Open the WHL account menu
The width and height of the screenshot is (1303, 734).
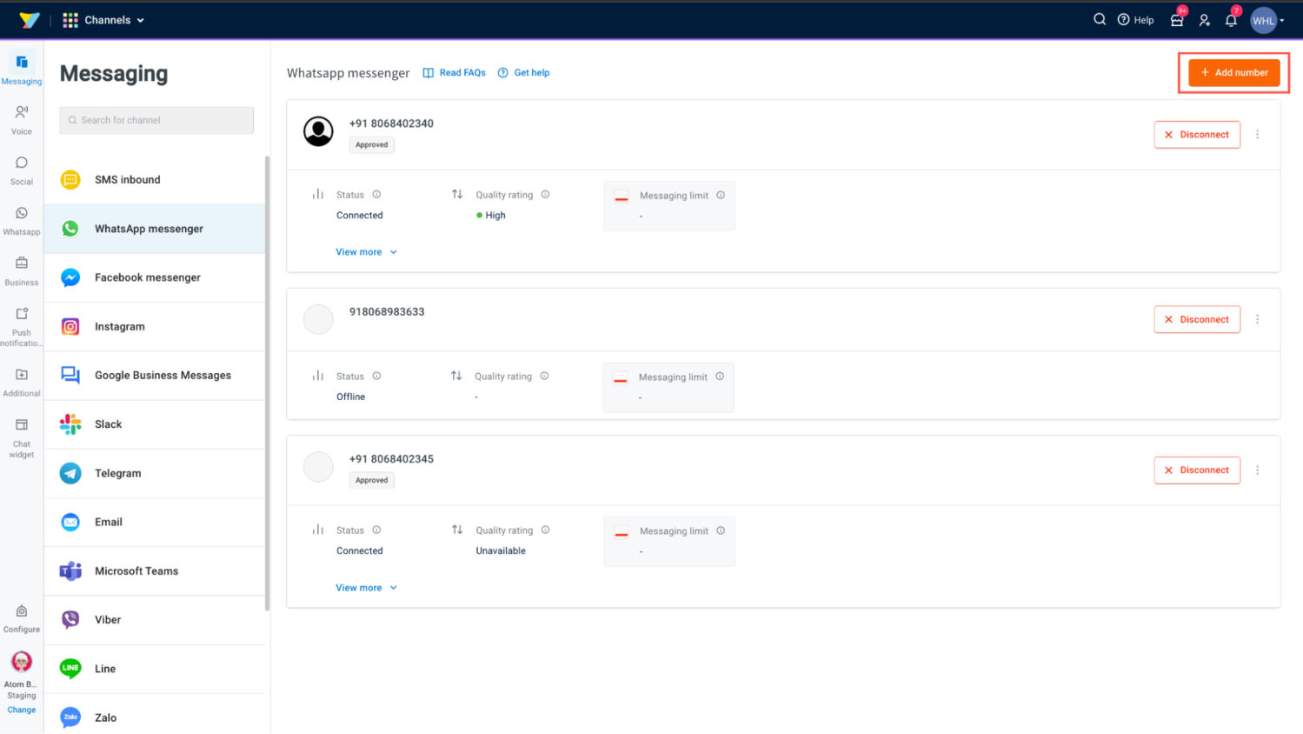(1267, 20)
